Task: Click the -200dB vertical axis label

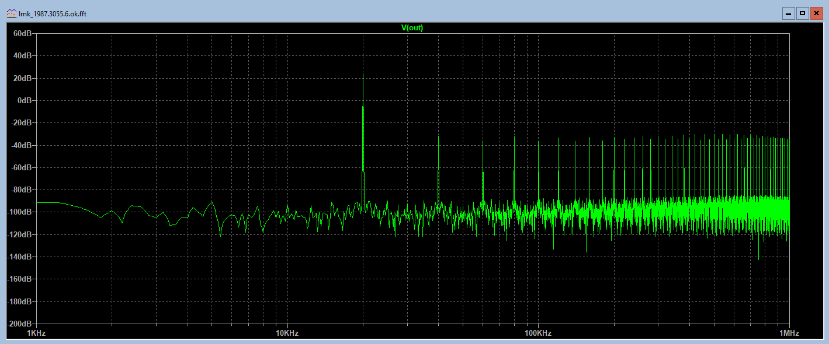Action: [20, 324]
